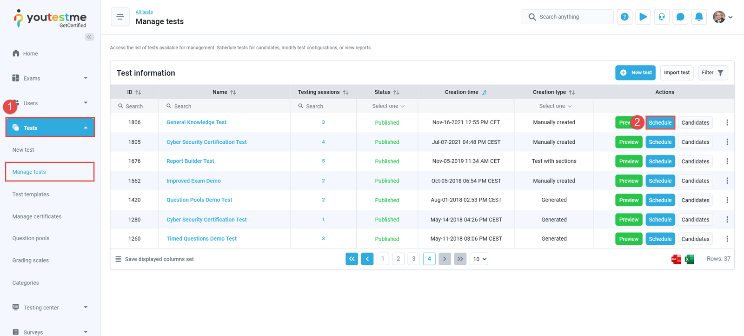Sort by Testing sessions column
Viewport: 744px width, 336px height.
tap(345, 93)
